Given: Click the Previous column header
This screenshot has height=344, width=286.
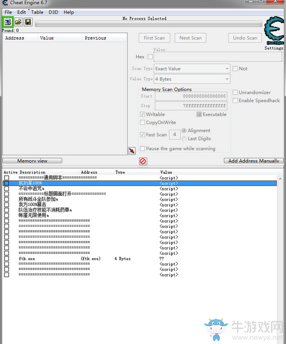Looking at the screenshot, I should (x=105, y=38).
